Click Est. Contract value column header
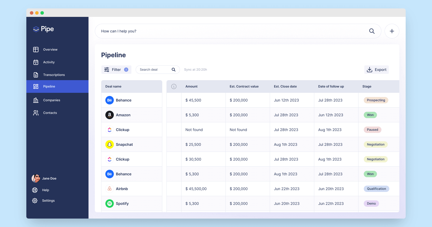Viewport: 432px width, 227px height. (244, 86)
